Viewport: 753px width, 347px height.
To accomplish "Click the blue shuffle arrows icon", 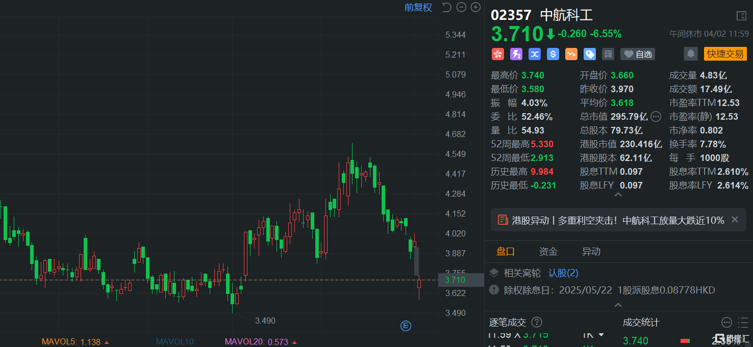I will 535,54.
